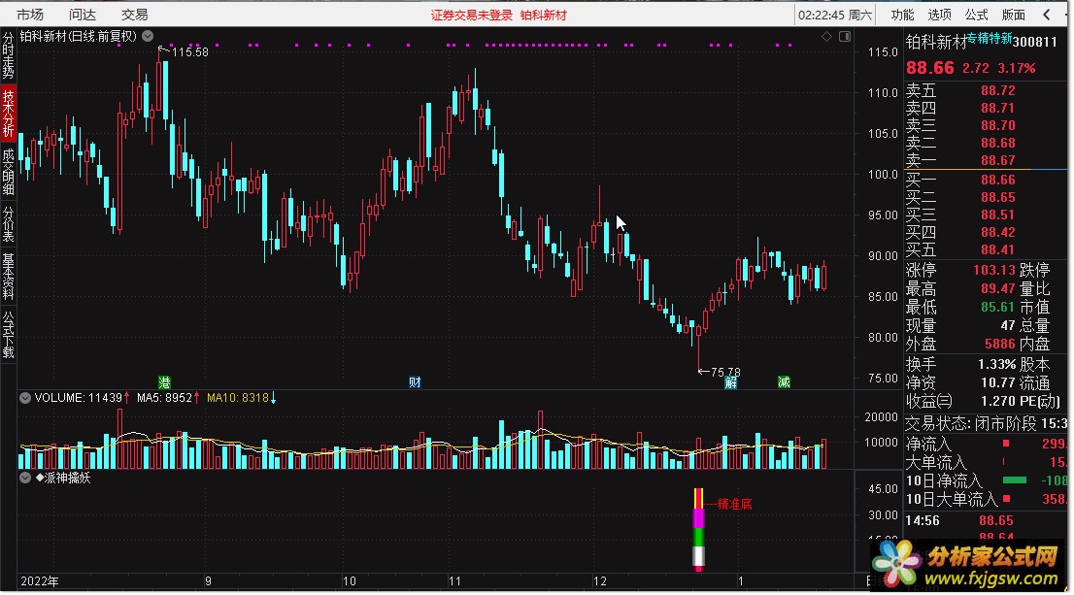This screenshot has height=595, width=1074.
Task: Click stock code 300811
Action: (x=1035, y=42)
